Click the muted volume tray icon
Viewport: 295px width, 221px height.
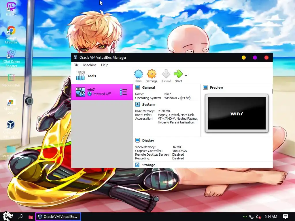(258, 217)
